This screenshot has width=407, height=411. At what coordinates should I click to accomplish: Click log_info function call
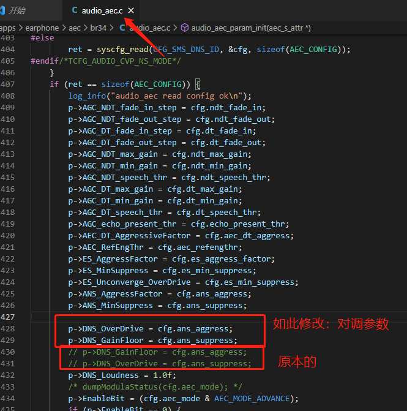(87, 96)
